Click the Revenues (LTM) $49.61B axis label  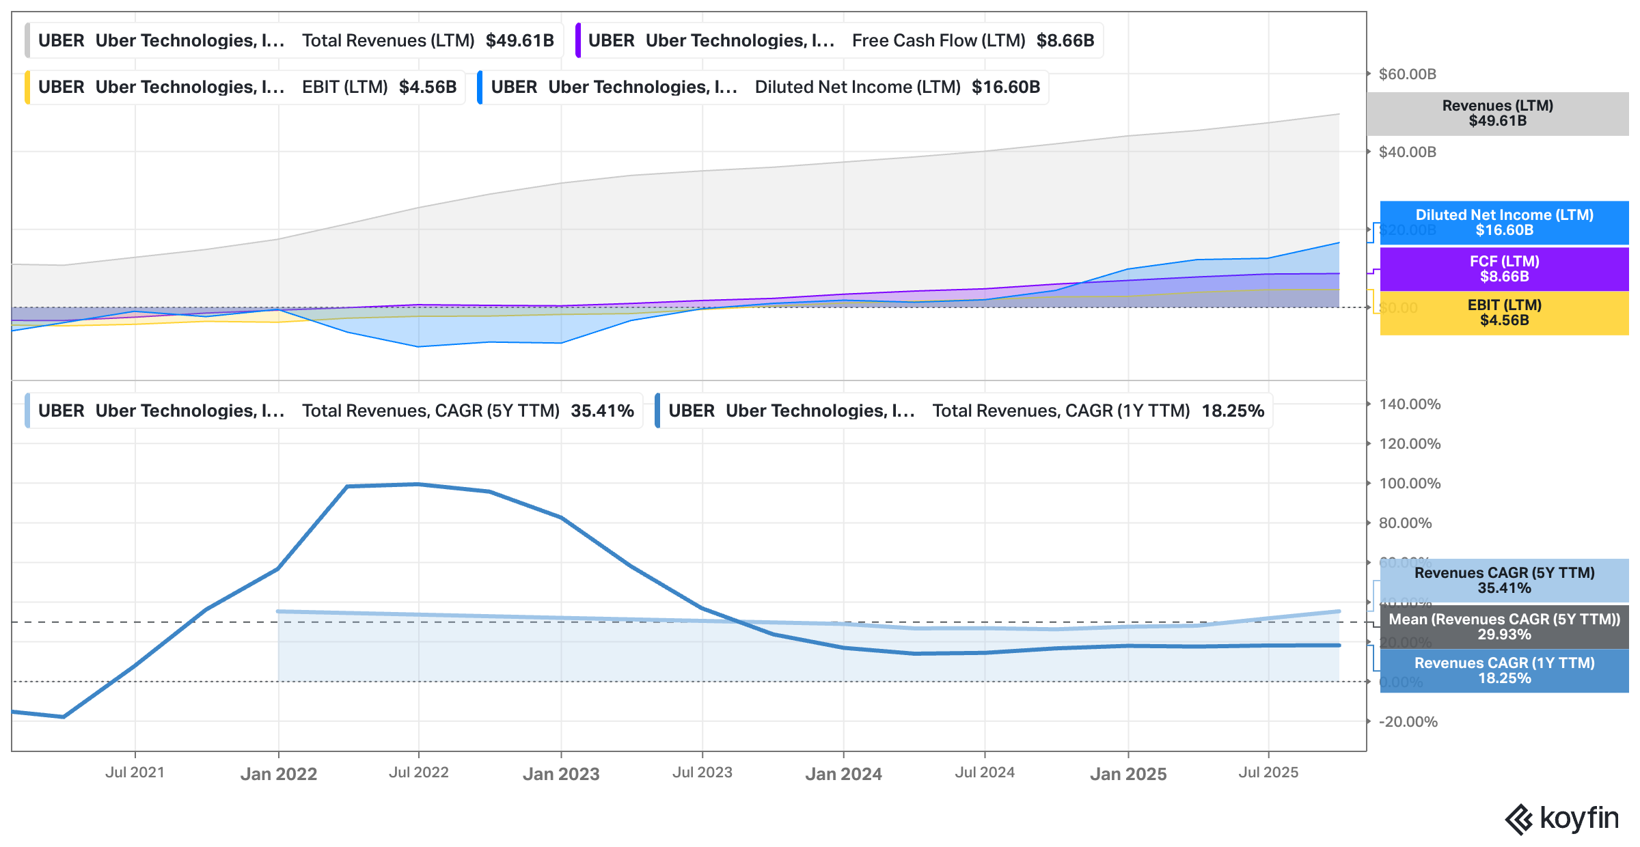[1497, 113]
